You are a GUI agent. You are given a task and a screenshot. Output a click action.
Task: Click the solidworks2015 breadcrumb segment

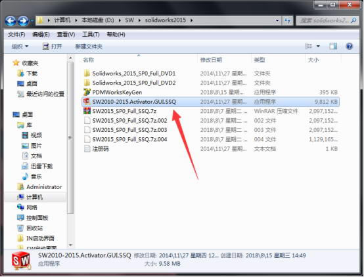point(166,20)
